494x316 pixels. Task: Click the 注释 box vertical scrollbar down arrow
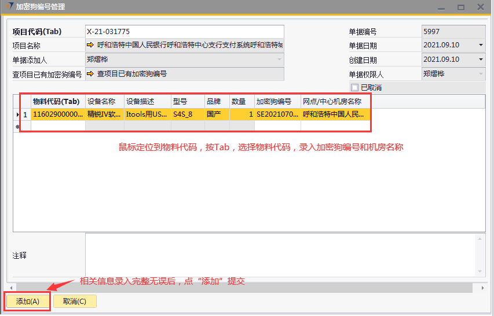click(480, 270)
